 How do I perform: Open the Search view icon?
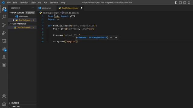(4, 17)
